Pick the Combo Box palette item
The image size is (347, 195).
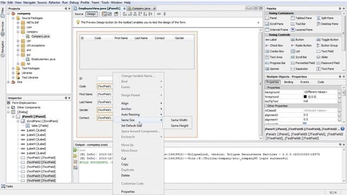tap(275, 51)
